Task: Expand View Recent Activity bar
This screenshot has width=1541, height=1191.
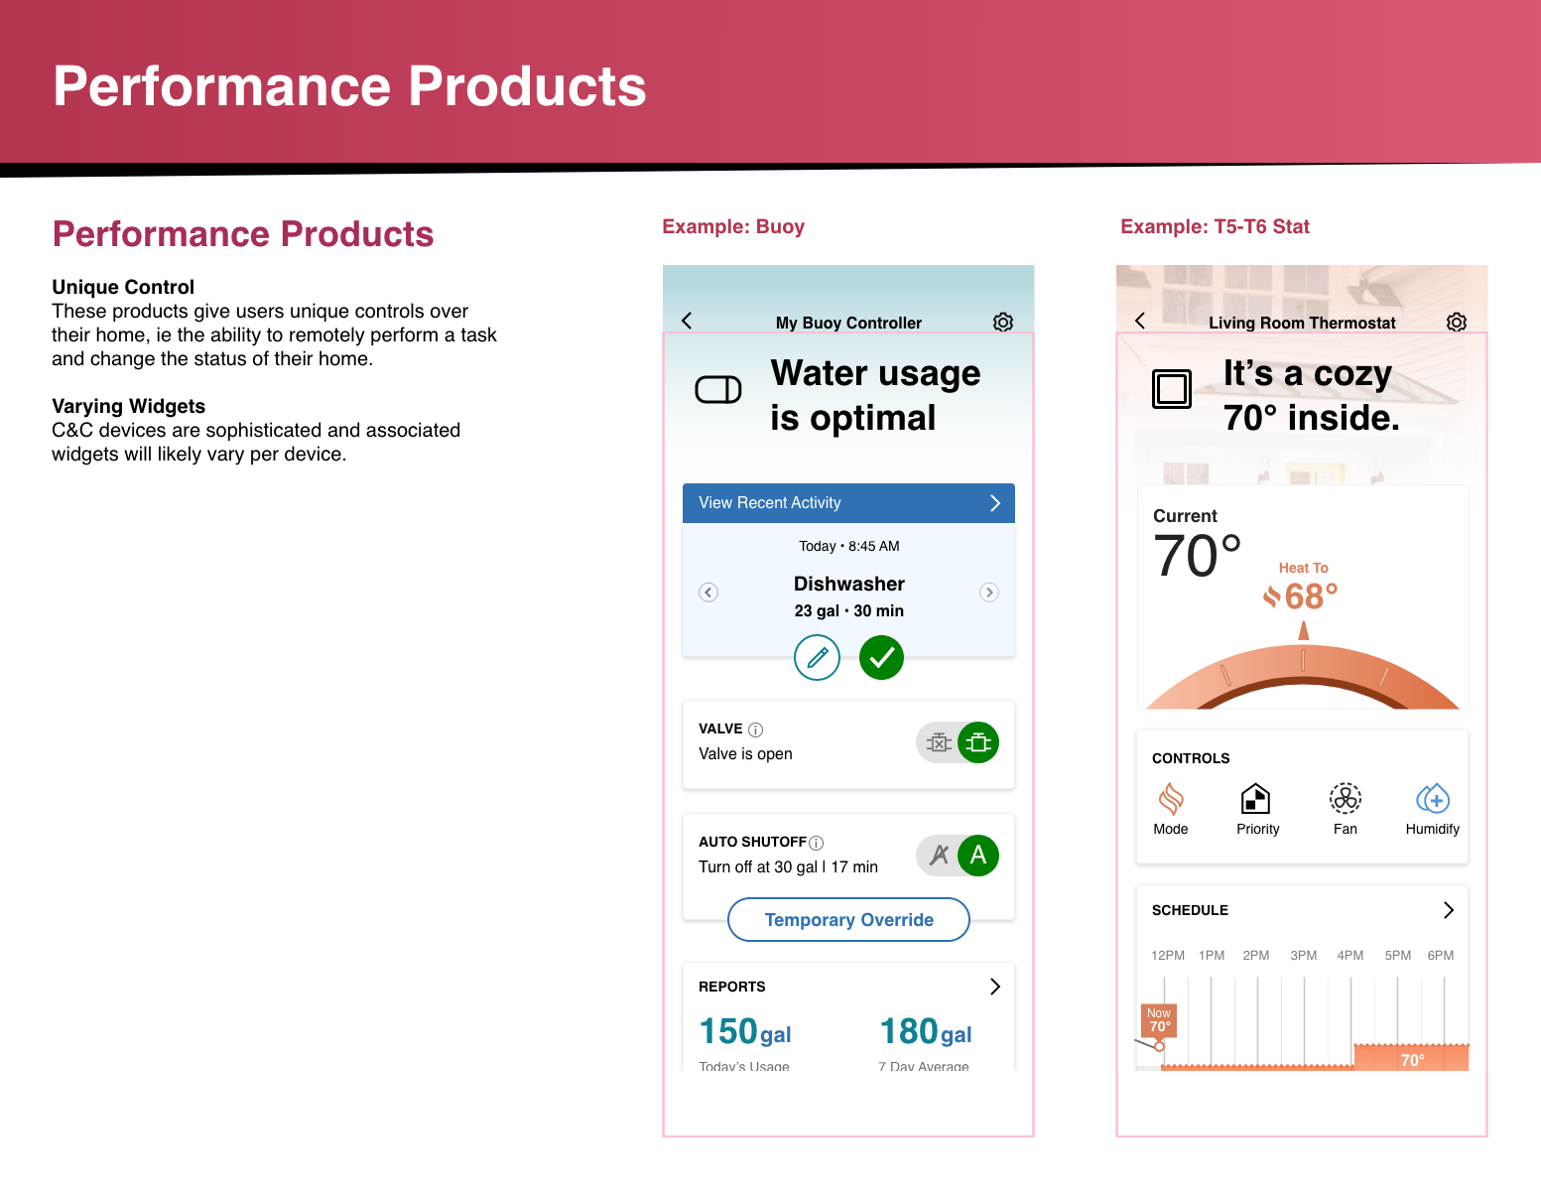Action: coord(848,503)
